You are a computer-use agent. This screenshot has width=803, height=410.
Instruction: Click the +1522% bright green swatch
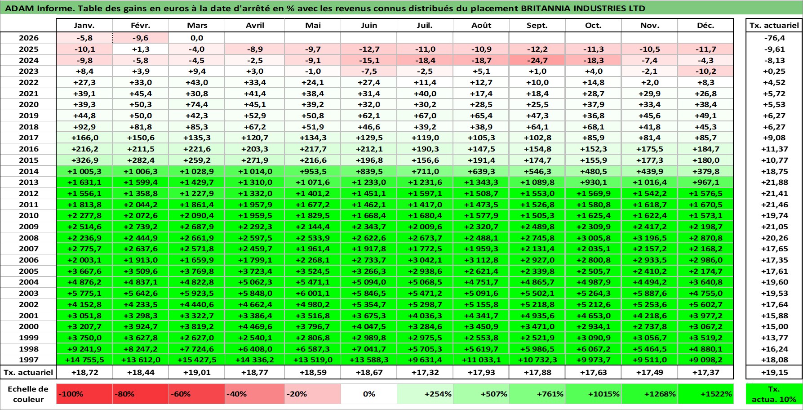pyautogui.click(x=705, y=394)
